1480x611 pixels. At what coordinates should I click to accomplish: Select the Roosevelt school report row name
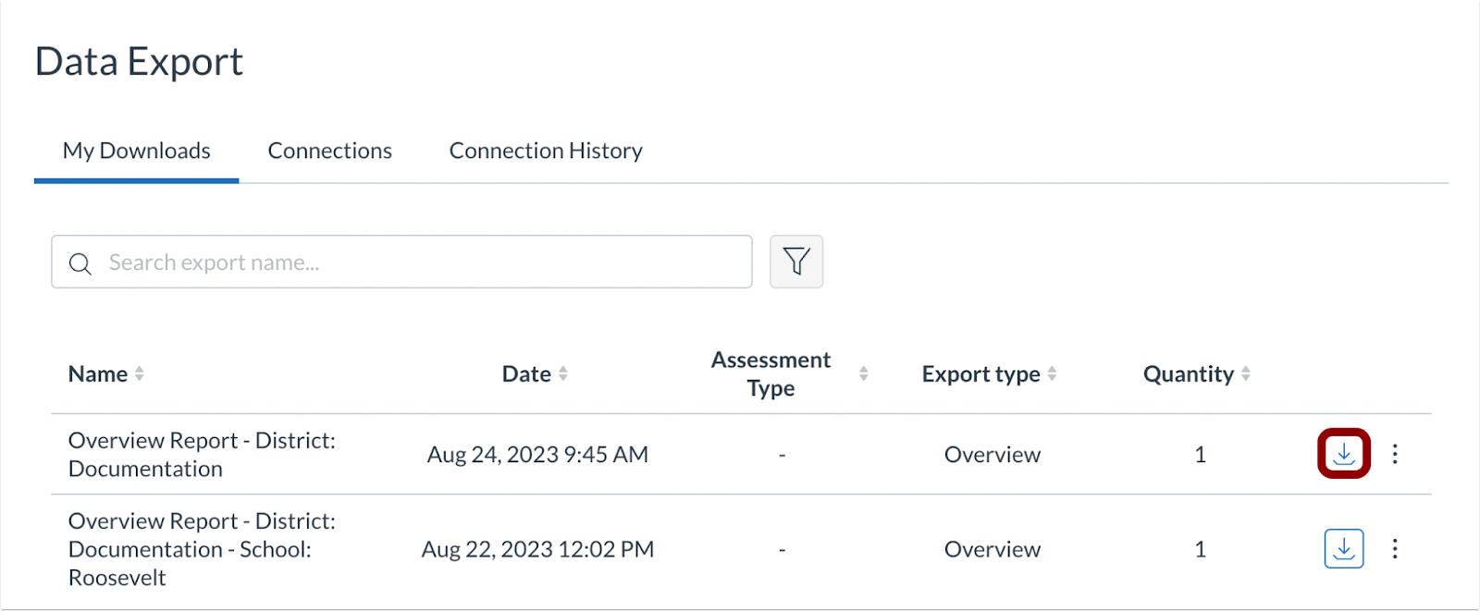pos(202,549)
